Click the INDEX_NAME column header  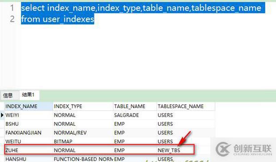[x=29, y=107]
